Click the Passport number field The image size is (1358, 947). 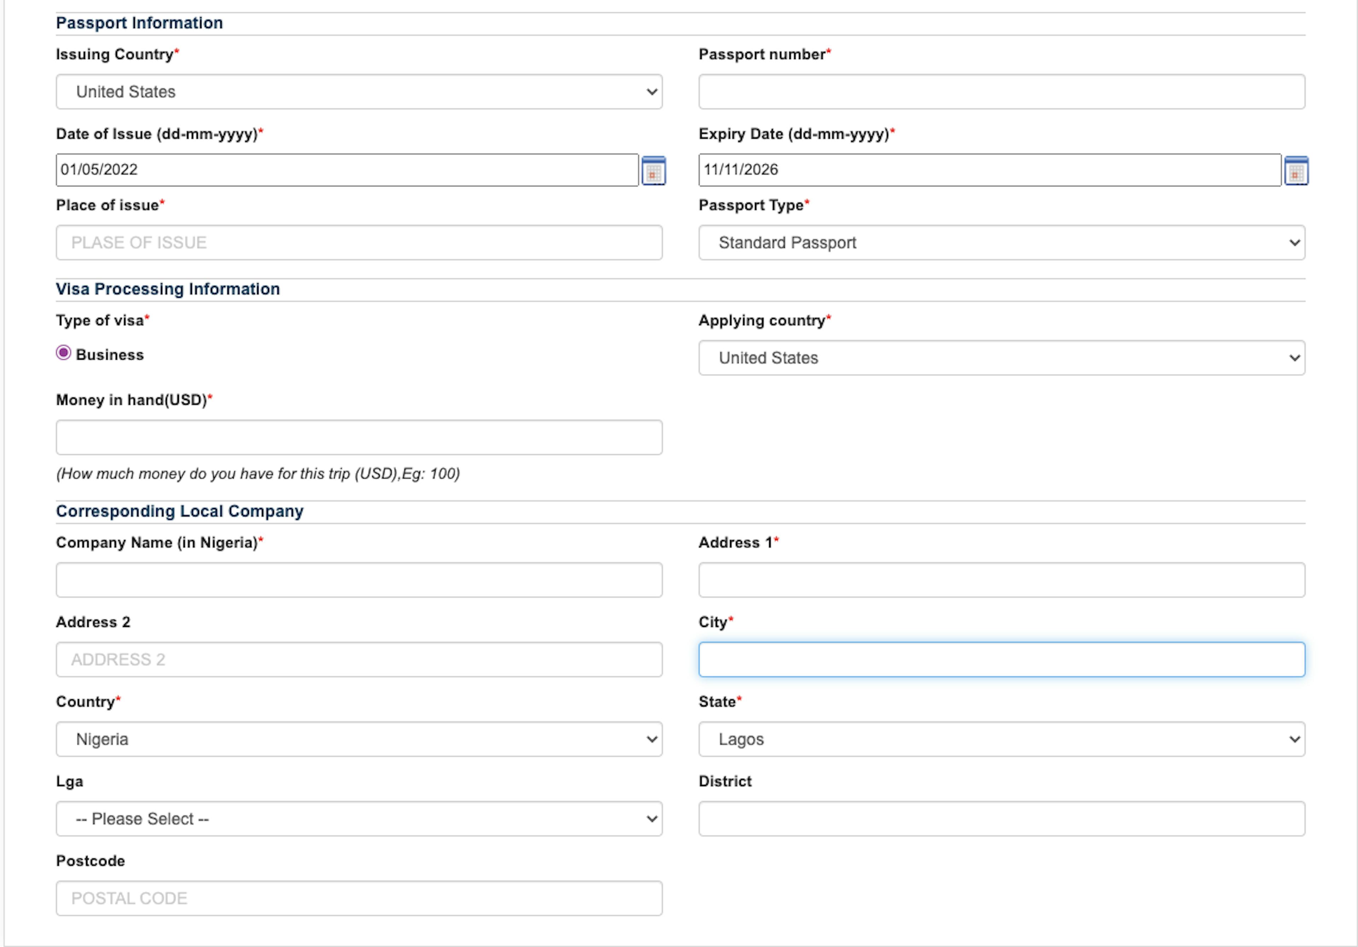(x=1001, y=92)
